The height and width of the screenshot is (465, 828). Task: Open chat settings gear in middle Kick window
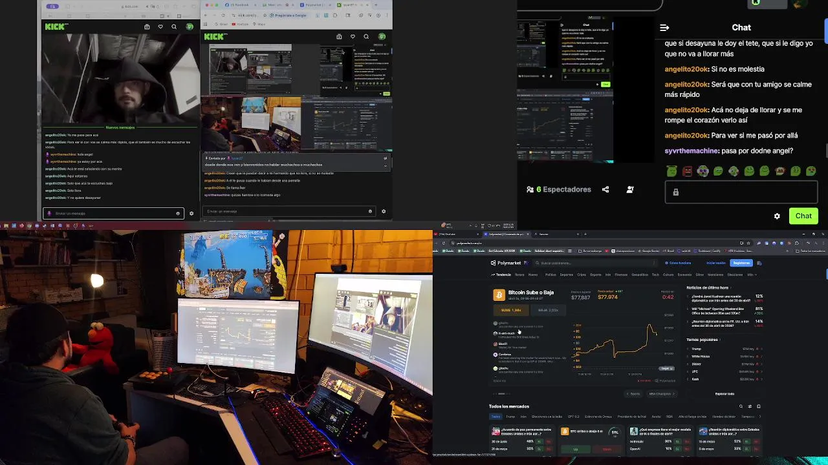pos(384,211)
